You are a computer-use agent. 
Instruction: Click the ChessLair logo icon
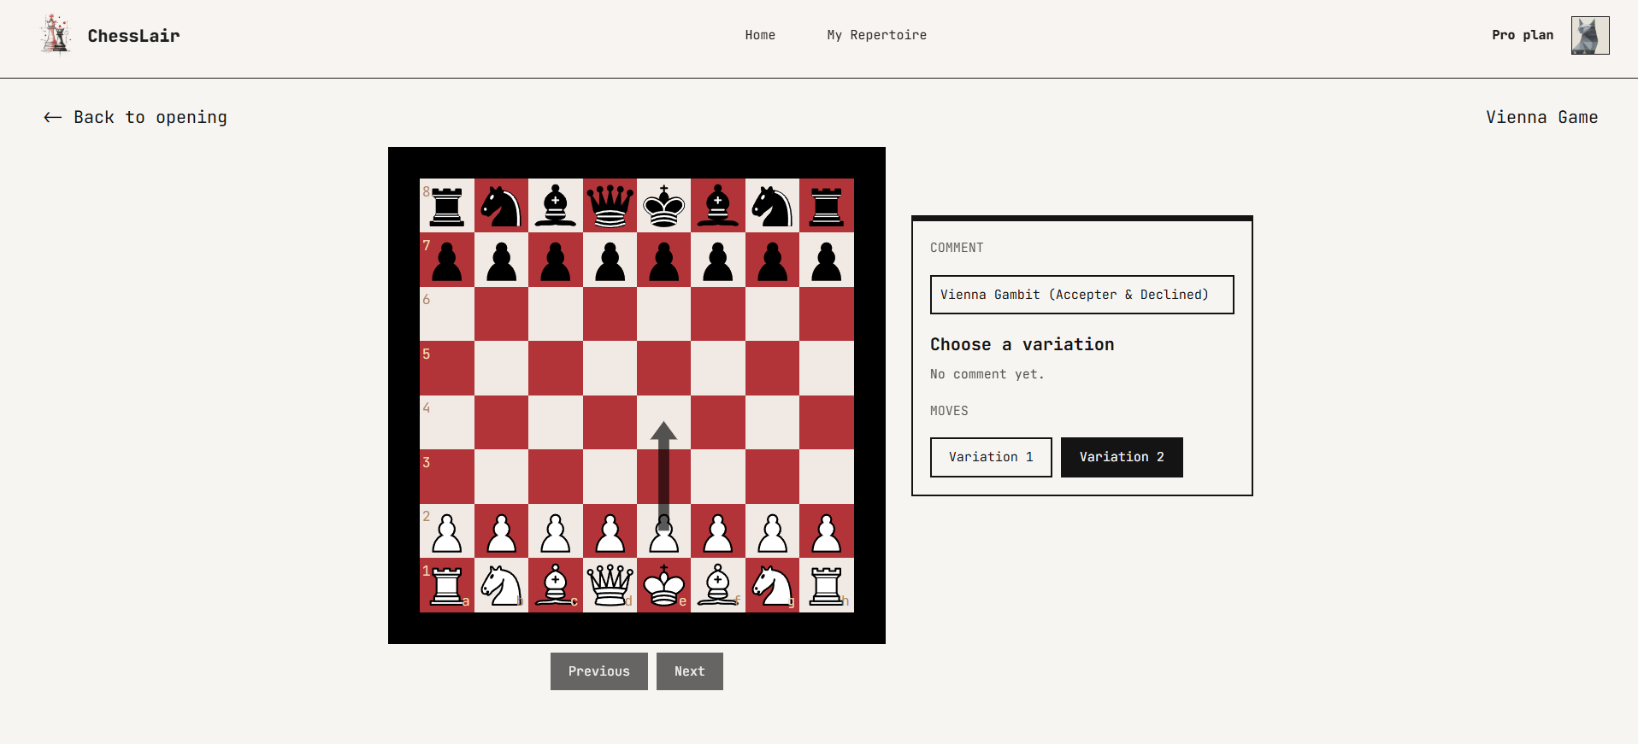[56, 35]
